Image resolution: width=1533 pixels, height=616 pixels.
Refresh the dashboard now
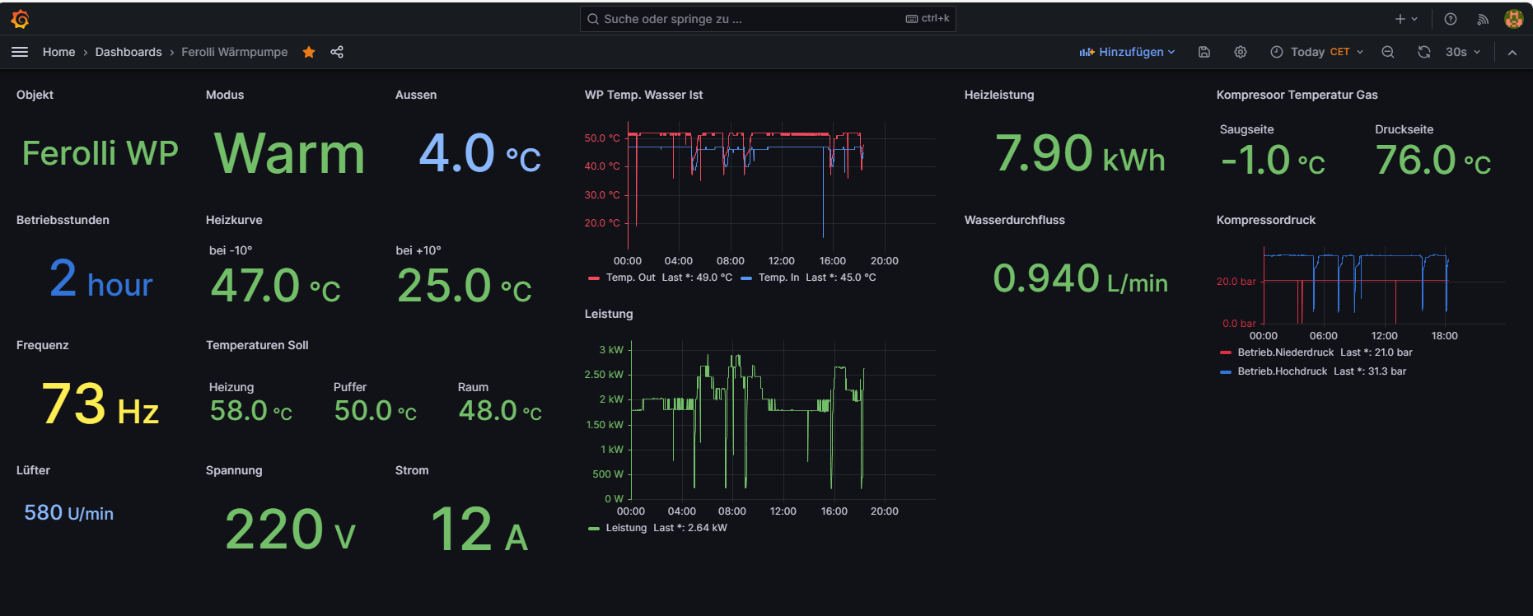click(1424, 52)
